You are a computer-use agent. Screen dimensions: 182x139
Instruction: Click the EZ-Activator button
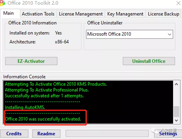pos(31,61)
